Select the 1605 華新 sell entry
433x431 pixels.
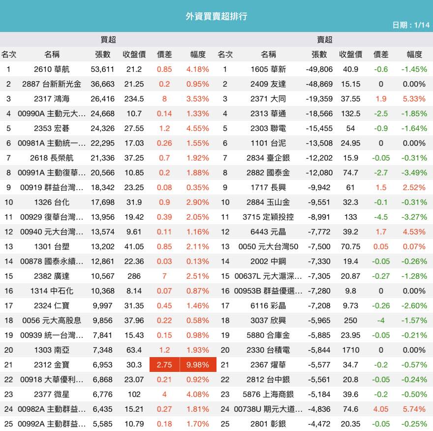pyautogui.click(x=268, y=69)
